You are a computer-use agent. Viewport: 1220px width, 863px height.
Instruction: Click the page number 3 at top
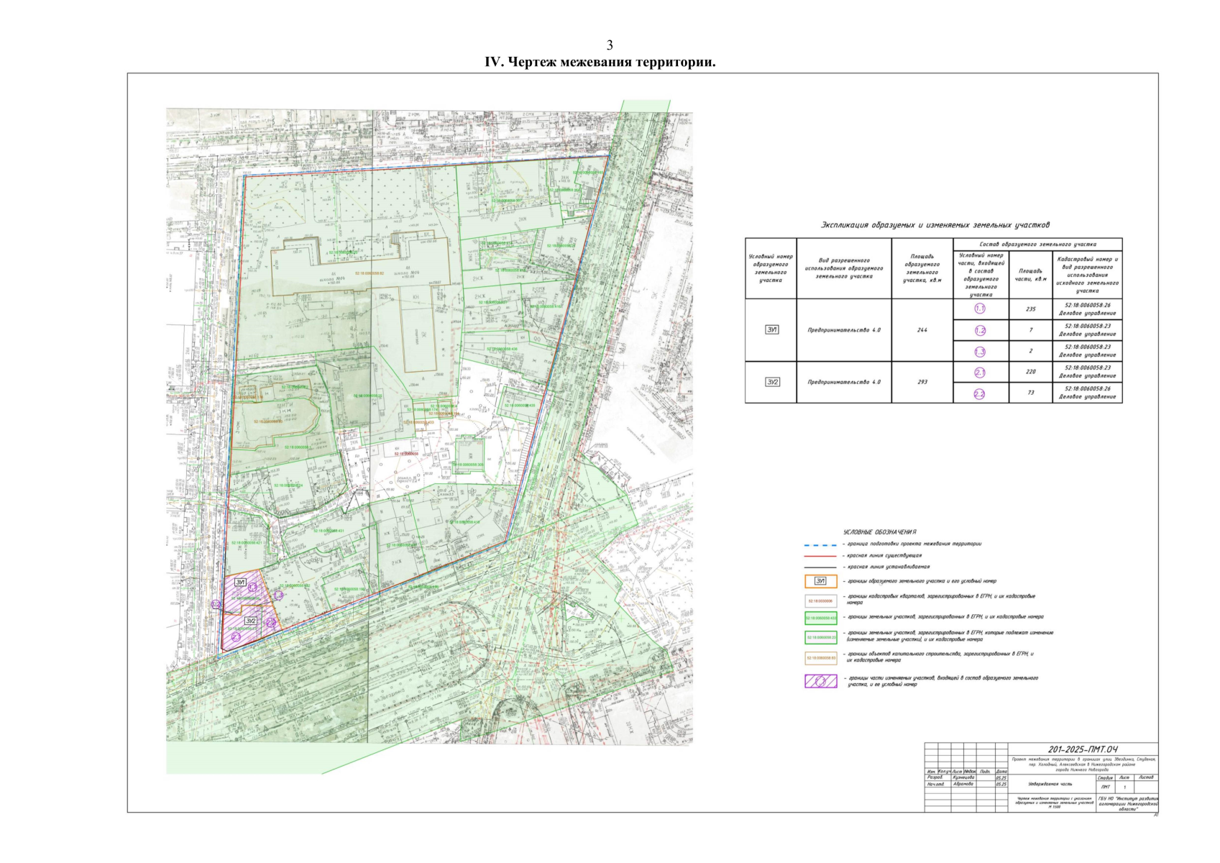pyautogui.click(x=610, y=45)
